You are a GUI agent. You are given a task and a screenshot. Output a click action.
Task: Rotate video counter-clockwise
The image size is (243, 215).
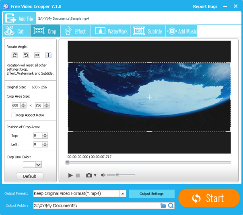pos(26,55)
